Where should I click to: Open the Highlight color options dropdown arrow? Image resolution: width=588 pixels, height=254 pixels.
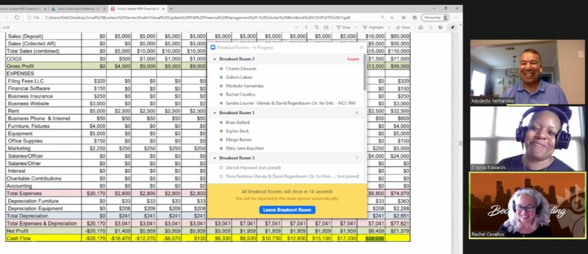coord(390,27)
